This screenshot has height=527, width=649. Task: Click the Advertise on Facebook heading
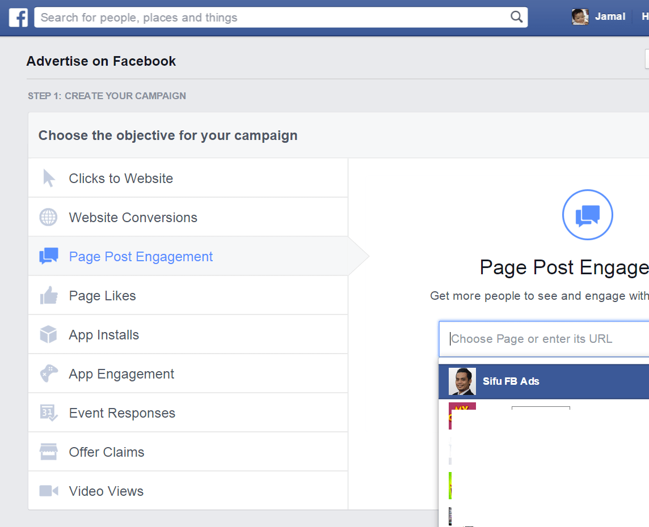[x=101, y=61]
